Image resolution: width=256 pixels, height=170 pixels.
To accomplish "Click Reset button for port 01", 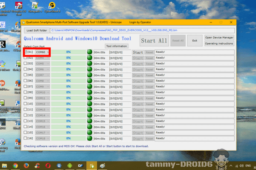I will coord(149,52).
